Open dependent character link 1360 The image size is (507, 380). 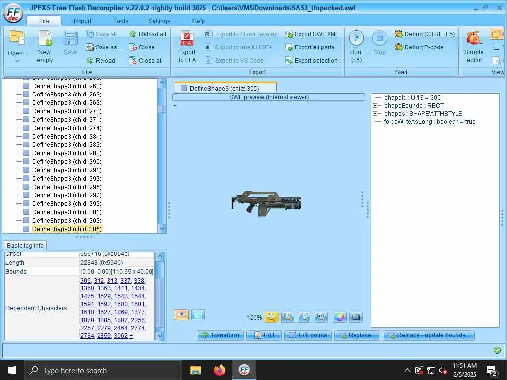coord(87,288)
